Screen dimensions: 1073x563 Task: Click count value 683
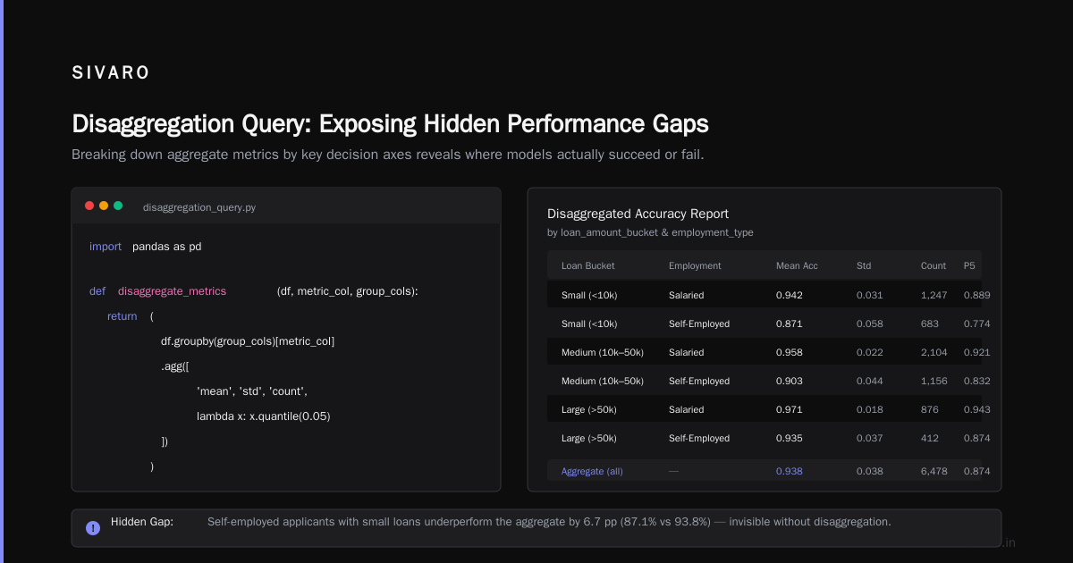(930, 324)
